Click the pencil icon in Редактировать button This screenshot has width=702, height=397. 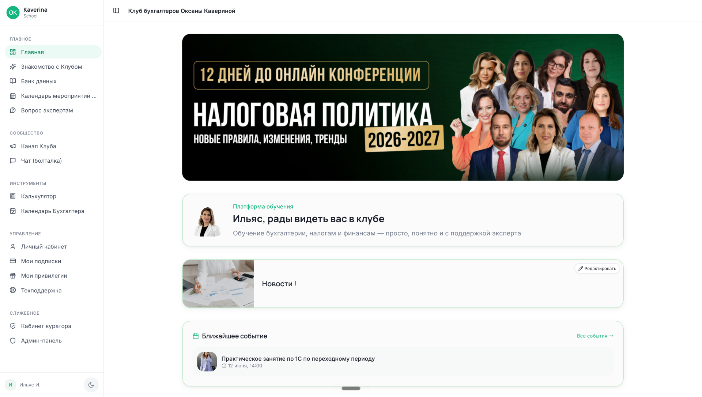coord(581,268)
